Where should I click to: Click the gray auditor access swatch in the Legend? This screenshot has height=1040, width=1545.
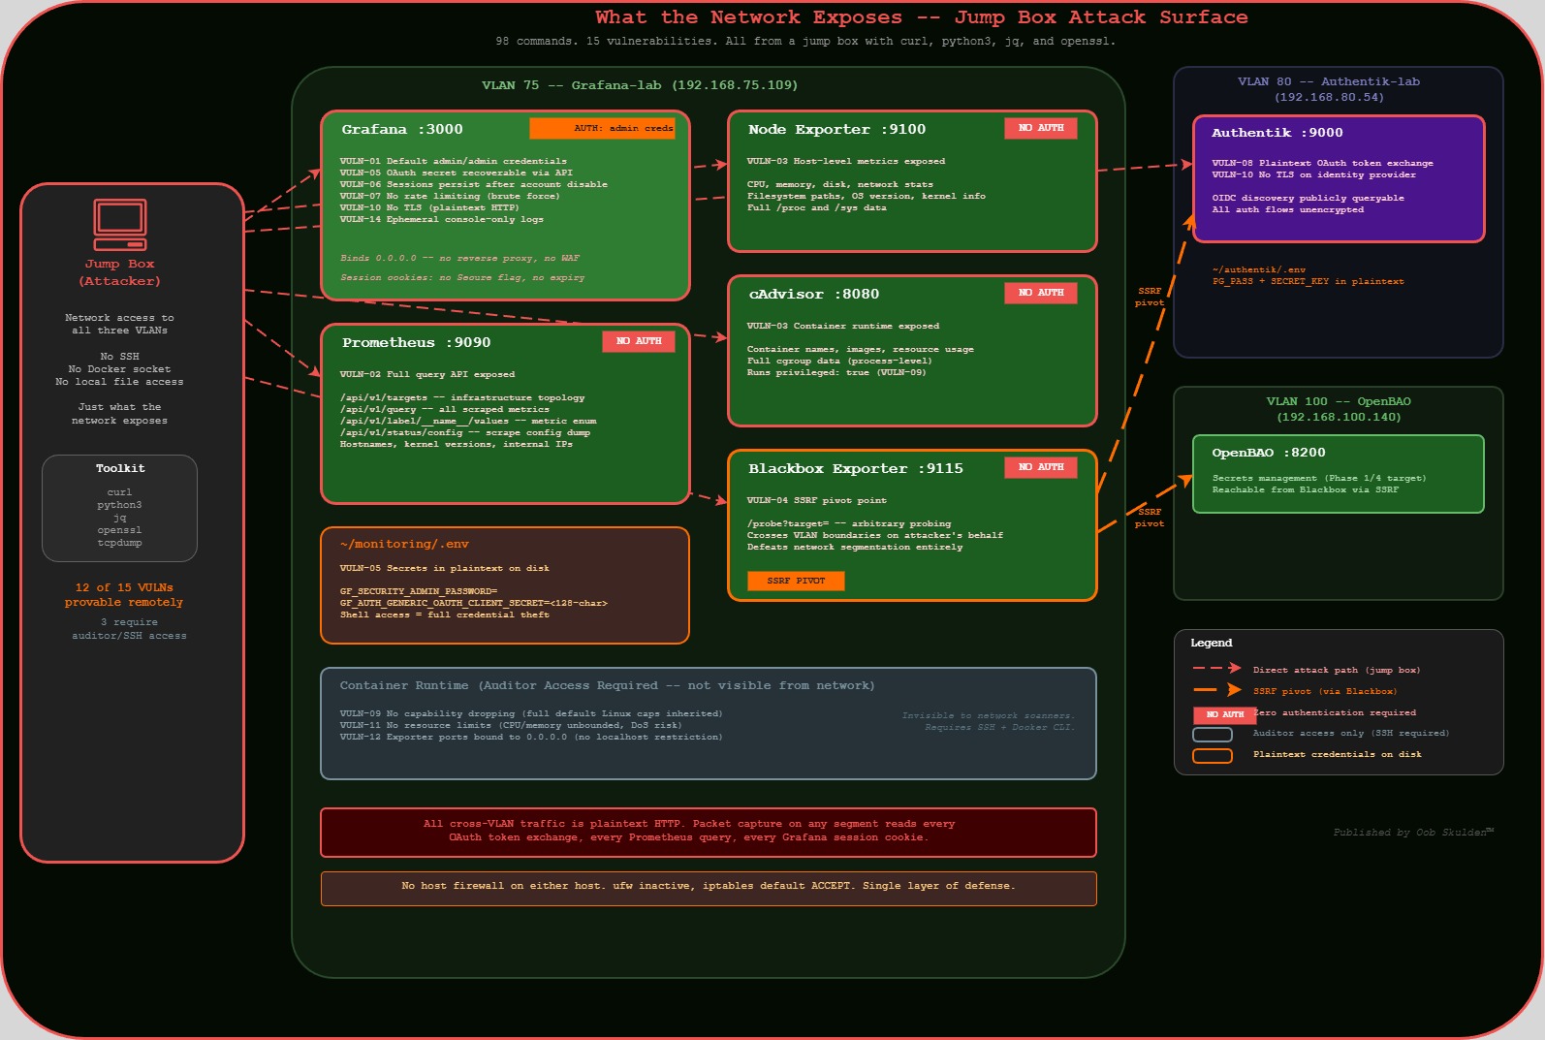pos(1212,735)
